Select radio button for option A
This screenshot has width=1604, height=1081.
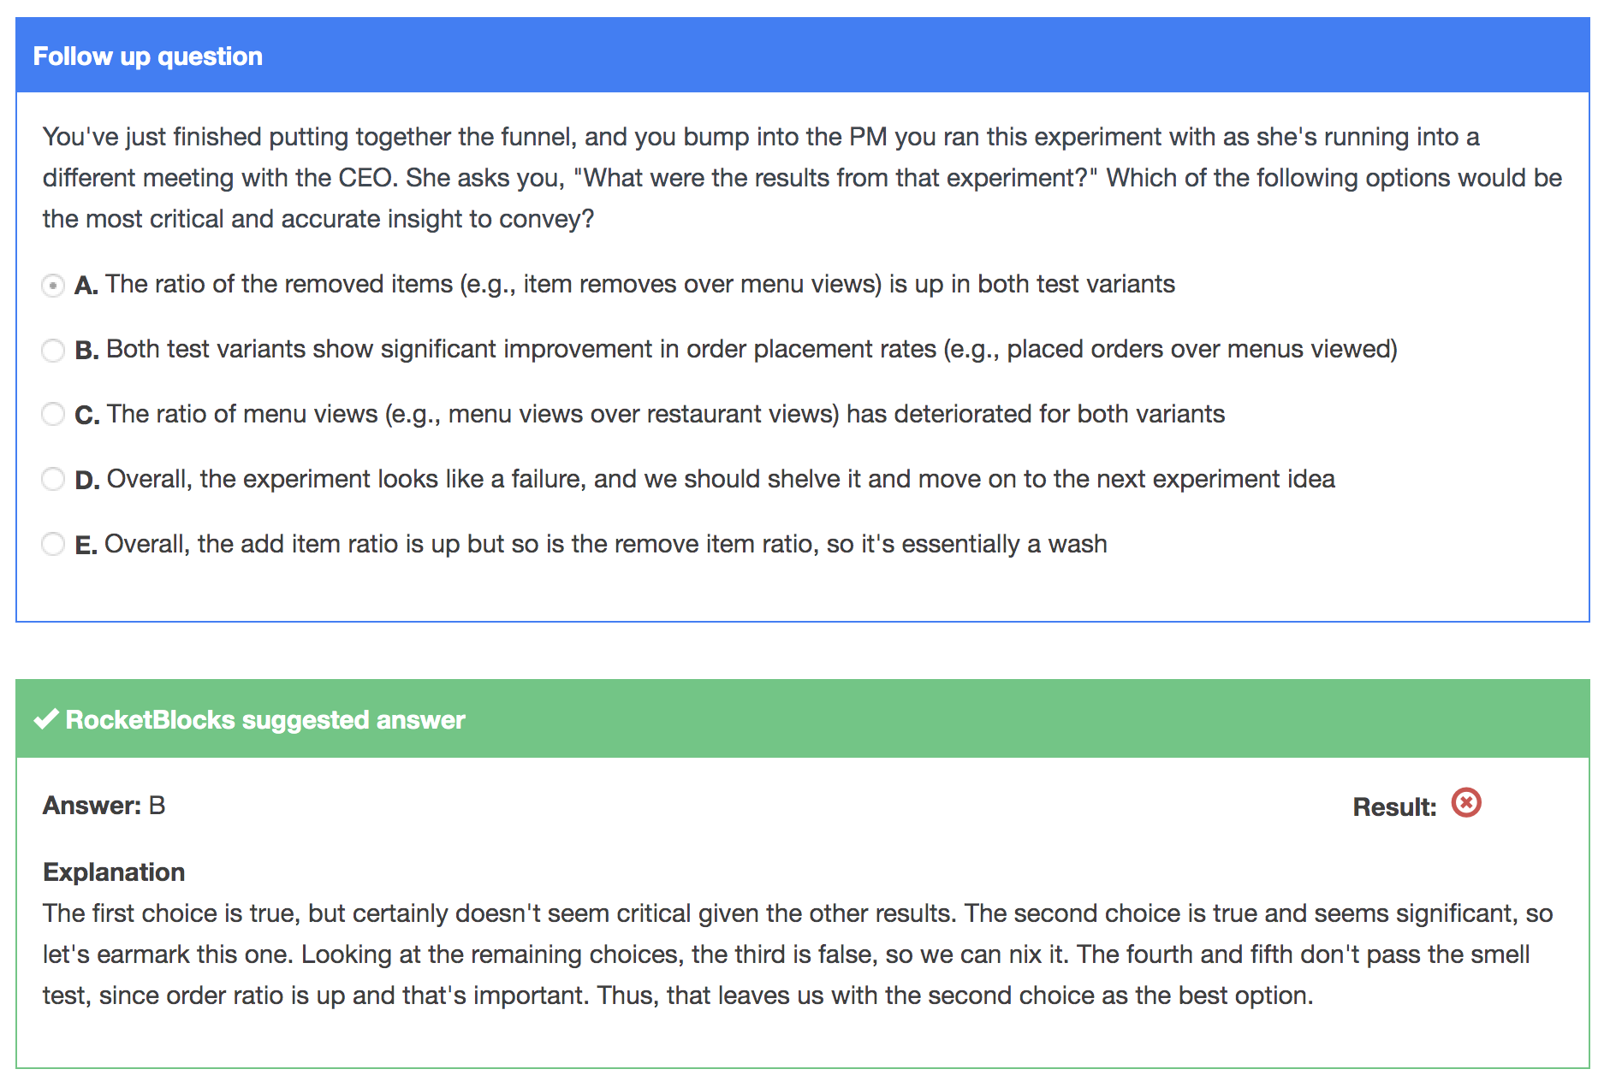53,285
